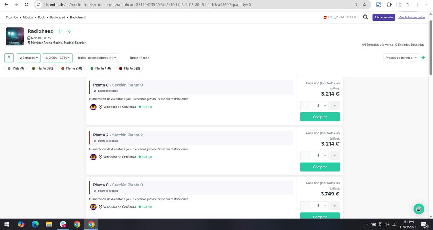
Task: Buy the first Planta 0 tickets at 3.214 €
Action: [320, 117]
